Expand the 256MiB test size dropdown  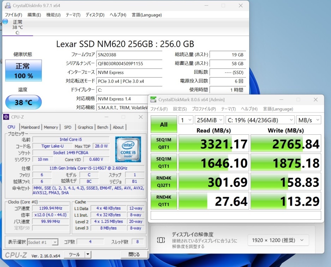coord(209,120)
